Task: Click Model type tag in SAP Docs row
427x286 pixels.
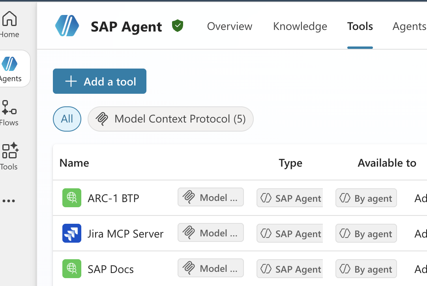Action: tap(211, 268)
